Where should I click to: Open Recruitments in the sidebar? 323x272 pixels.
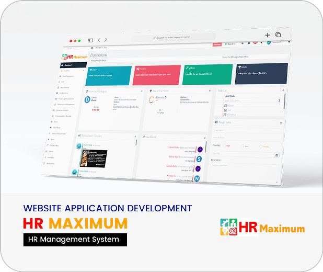tap(63, 87)
